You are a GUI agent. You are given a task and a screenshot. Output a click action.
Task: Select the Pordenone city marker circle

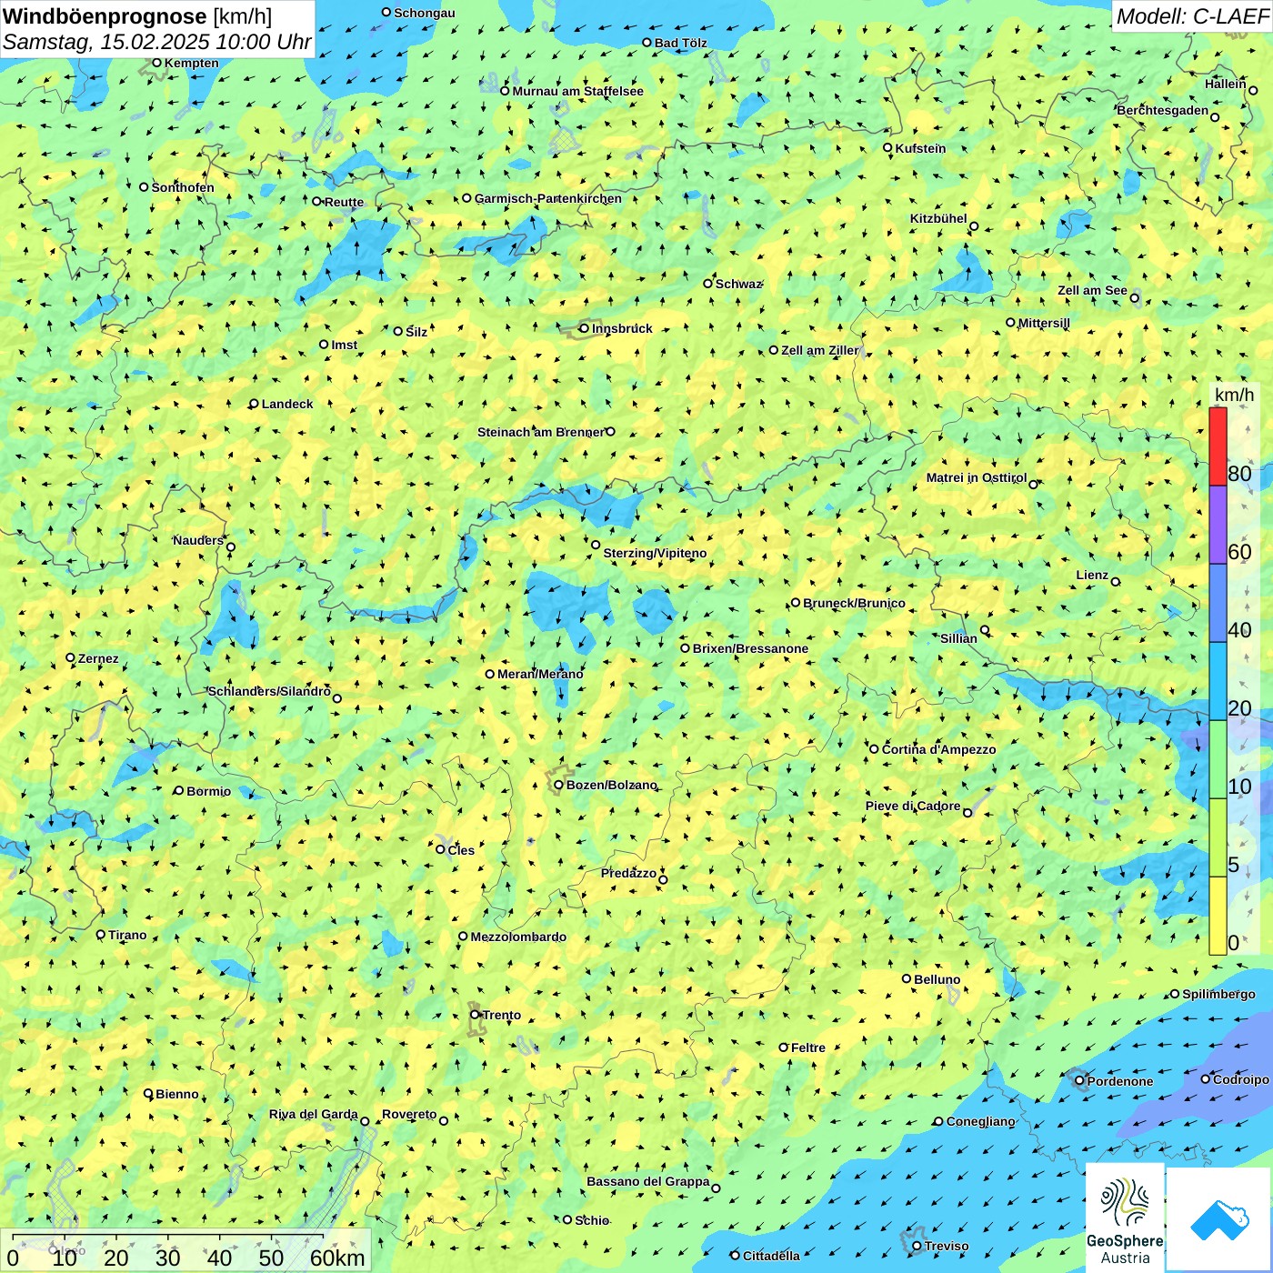(1080, 1081)
